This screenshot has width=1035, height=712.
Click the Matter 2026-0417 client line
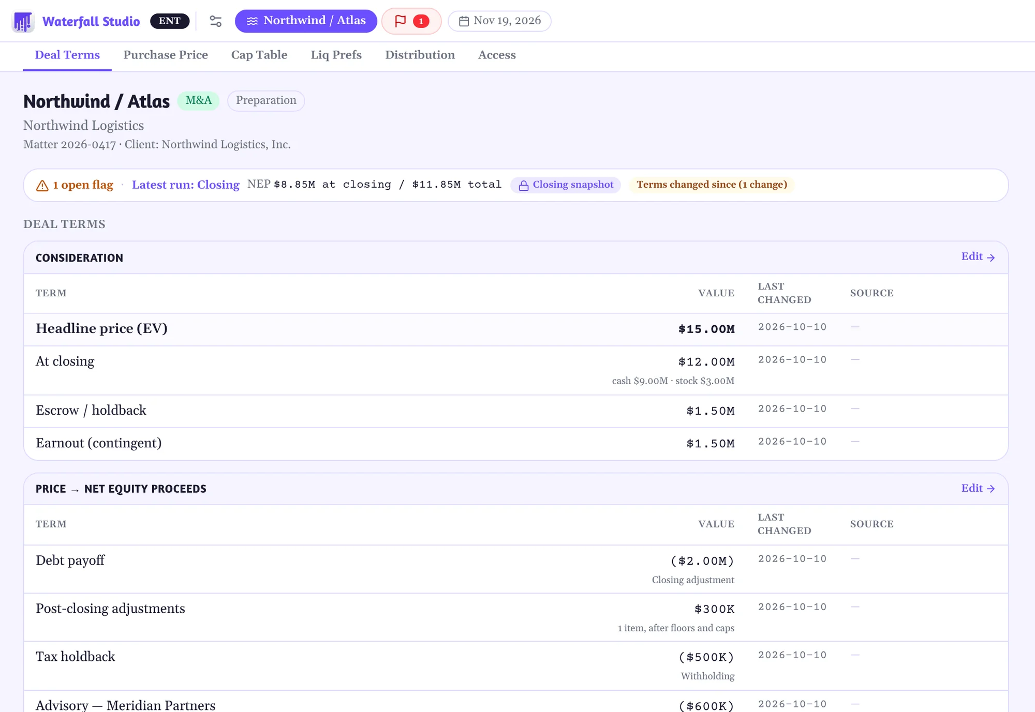[157, 144]
